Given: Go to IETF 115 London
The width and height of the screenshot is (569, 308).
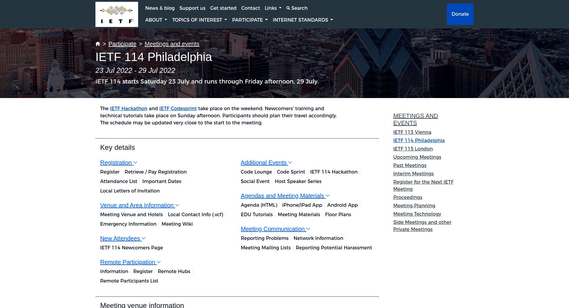Looking at the screenshot, I should [x=413, y=149].
